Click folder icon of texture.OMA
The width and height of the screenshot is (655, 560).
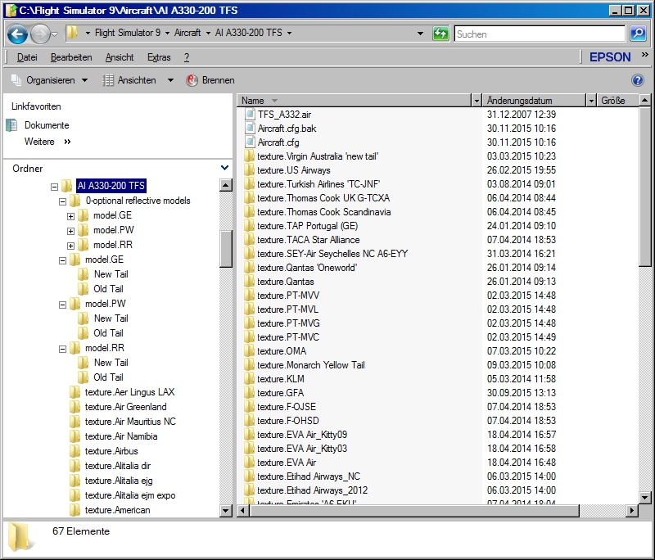pos(249,350)
